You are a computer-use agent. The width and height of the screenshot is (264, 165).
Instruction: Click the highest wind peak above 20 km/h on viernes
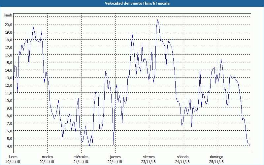(x=158, y=20)
